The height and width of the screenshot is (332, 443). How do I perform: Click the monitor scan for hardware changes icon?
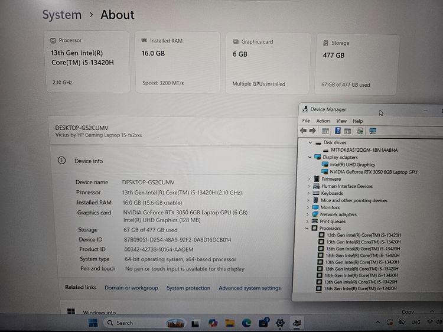[373, 131]
